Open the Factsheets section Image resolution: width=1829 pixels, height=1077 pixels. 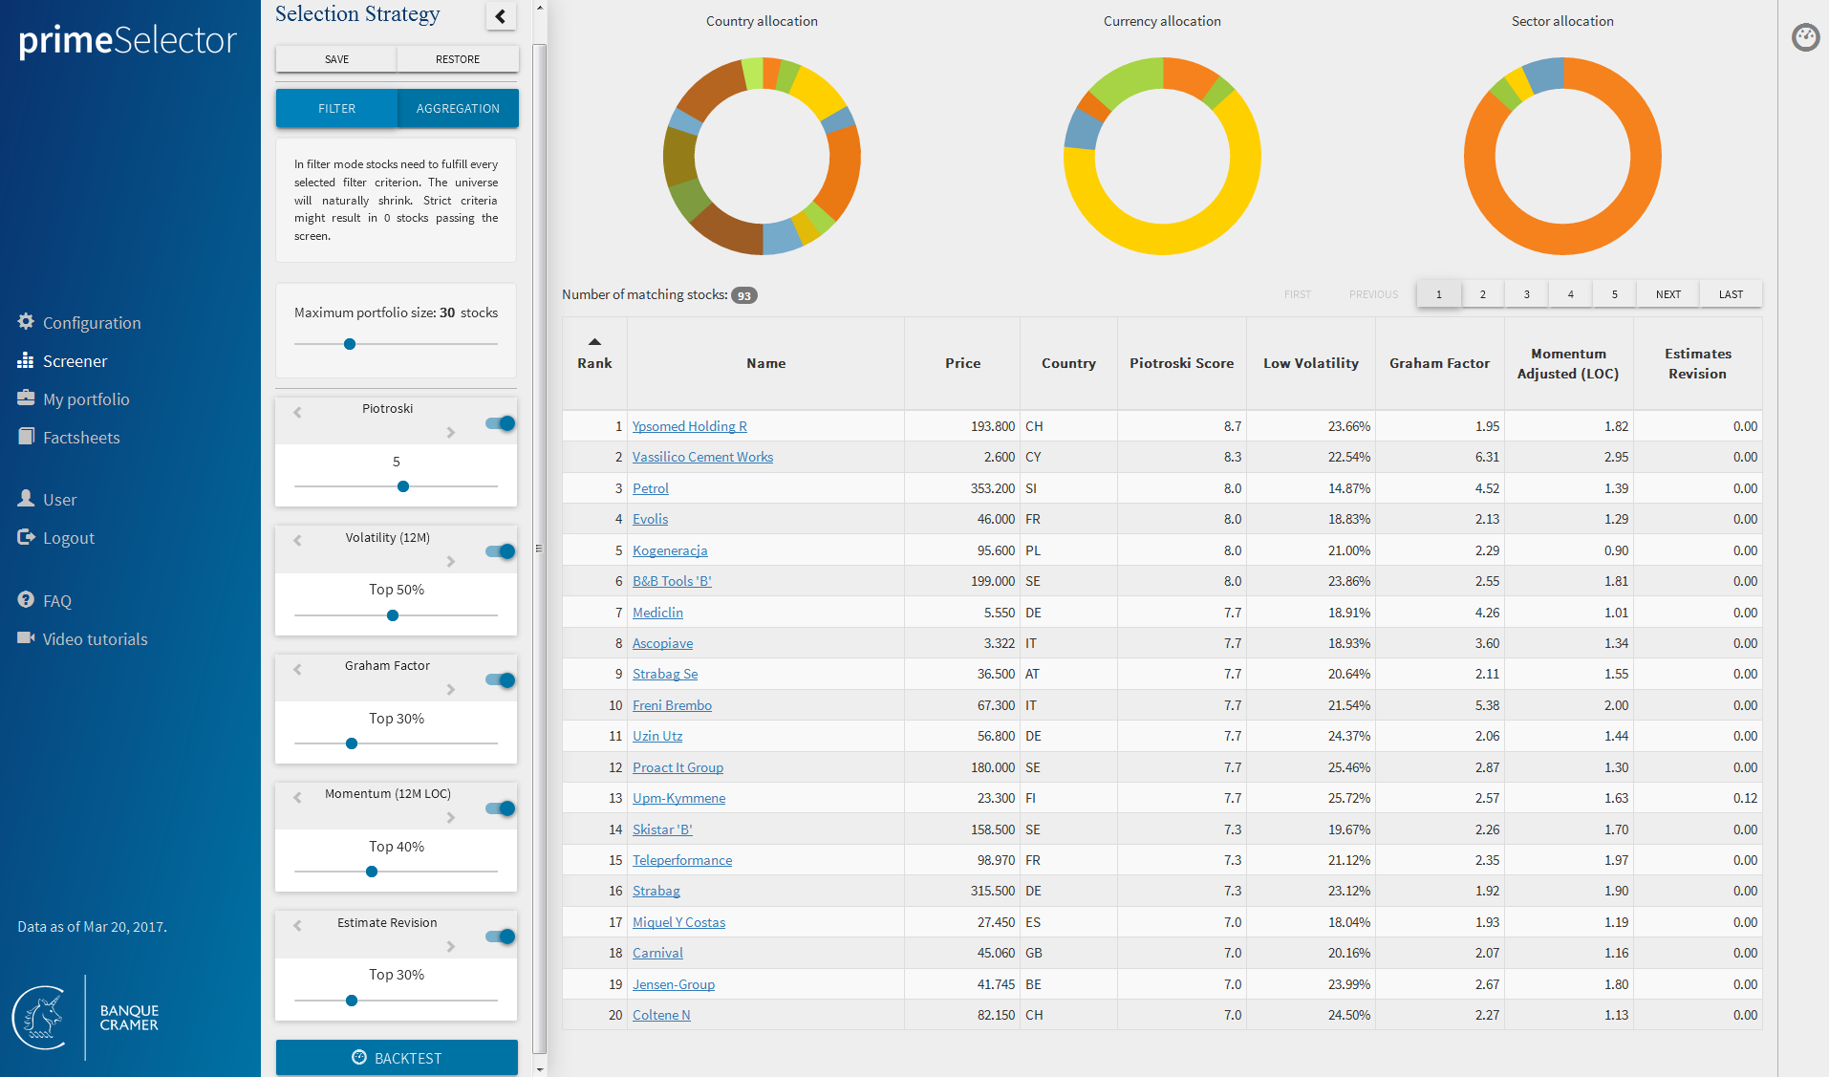click(80, 437)
